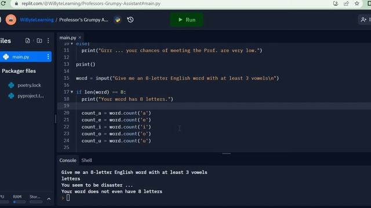Run the program
Viewport: 371px width, 208px height.
187,20
